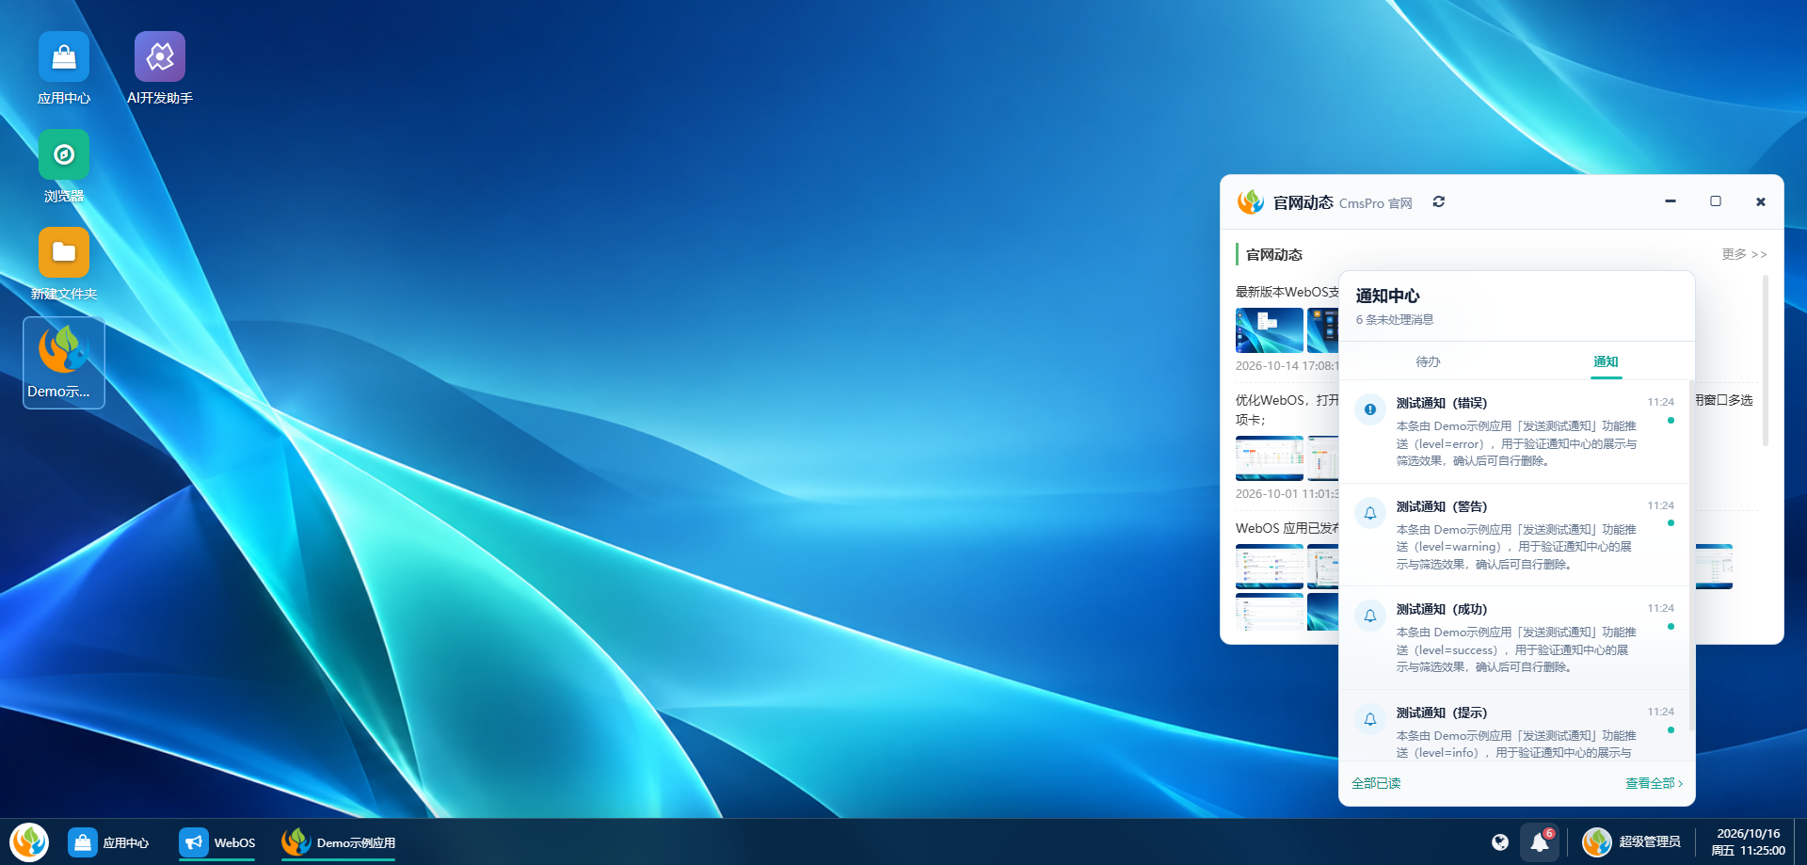Click the thumbnail at right edge of 官网动态

[1714, 567]
